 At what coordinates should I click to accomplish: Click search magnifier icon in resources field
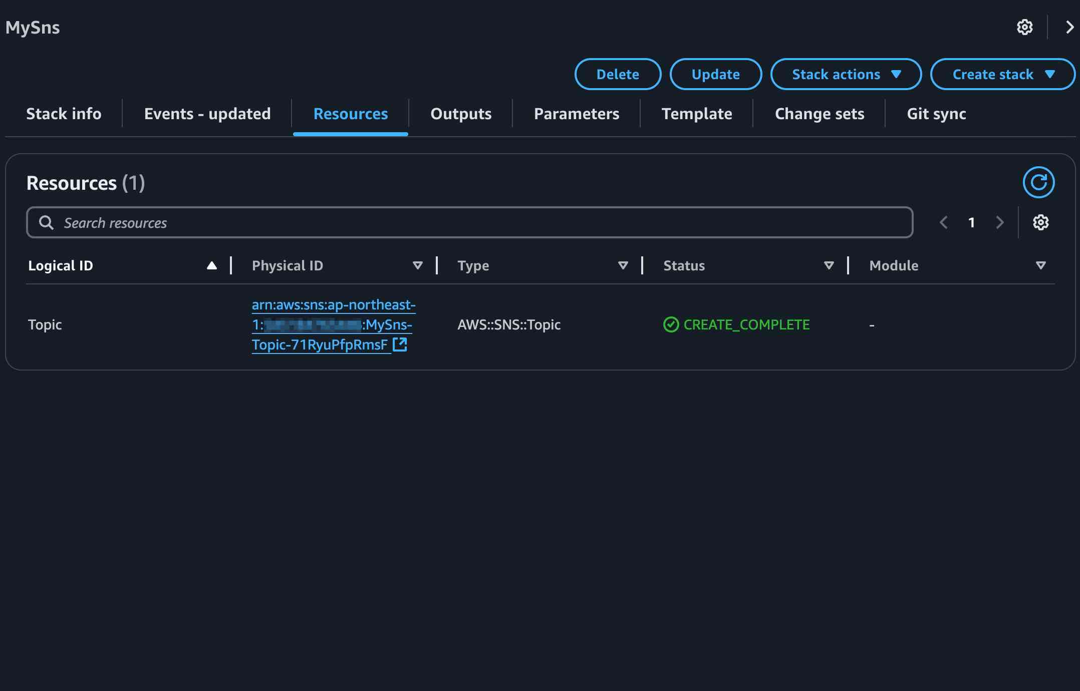46,223
